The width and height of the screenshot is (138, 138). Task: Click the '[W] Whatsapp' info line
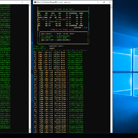coord(56,40)
